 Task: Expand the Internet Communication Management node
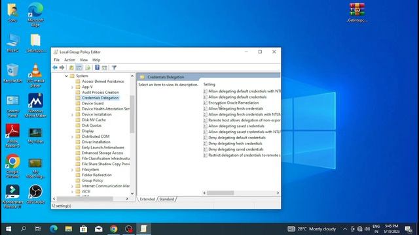click(x=72, y=186)
